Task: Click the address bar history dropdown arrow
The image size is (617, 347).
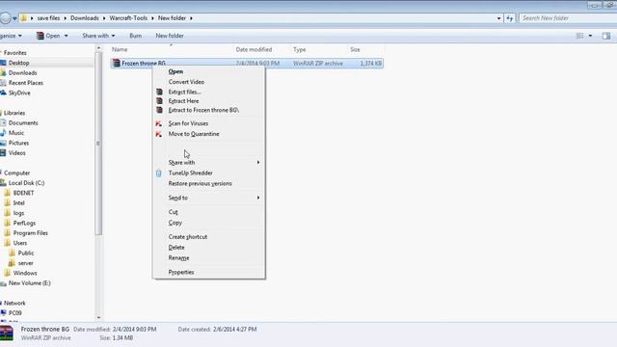Action: pyautogui.click(x=498, y=18)
